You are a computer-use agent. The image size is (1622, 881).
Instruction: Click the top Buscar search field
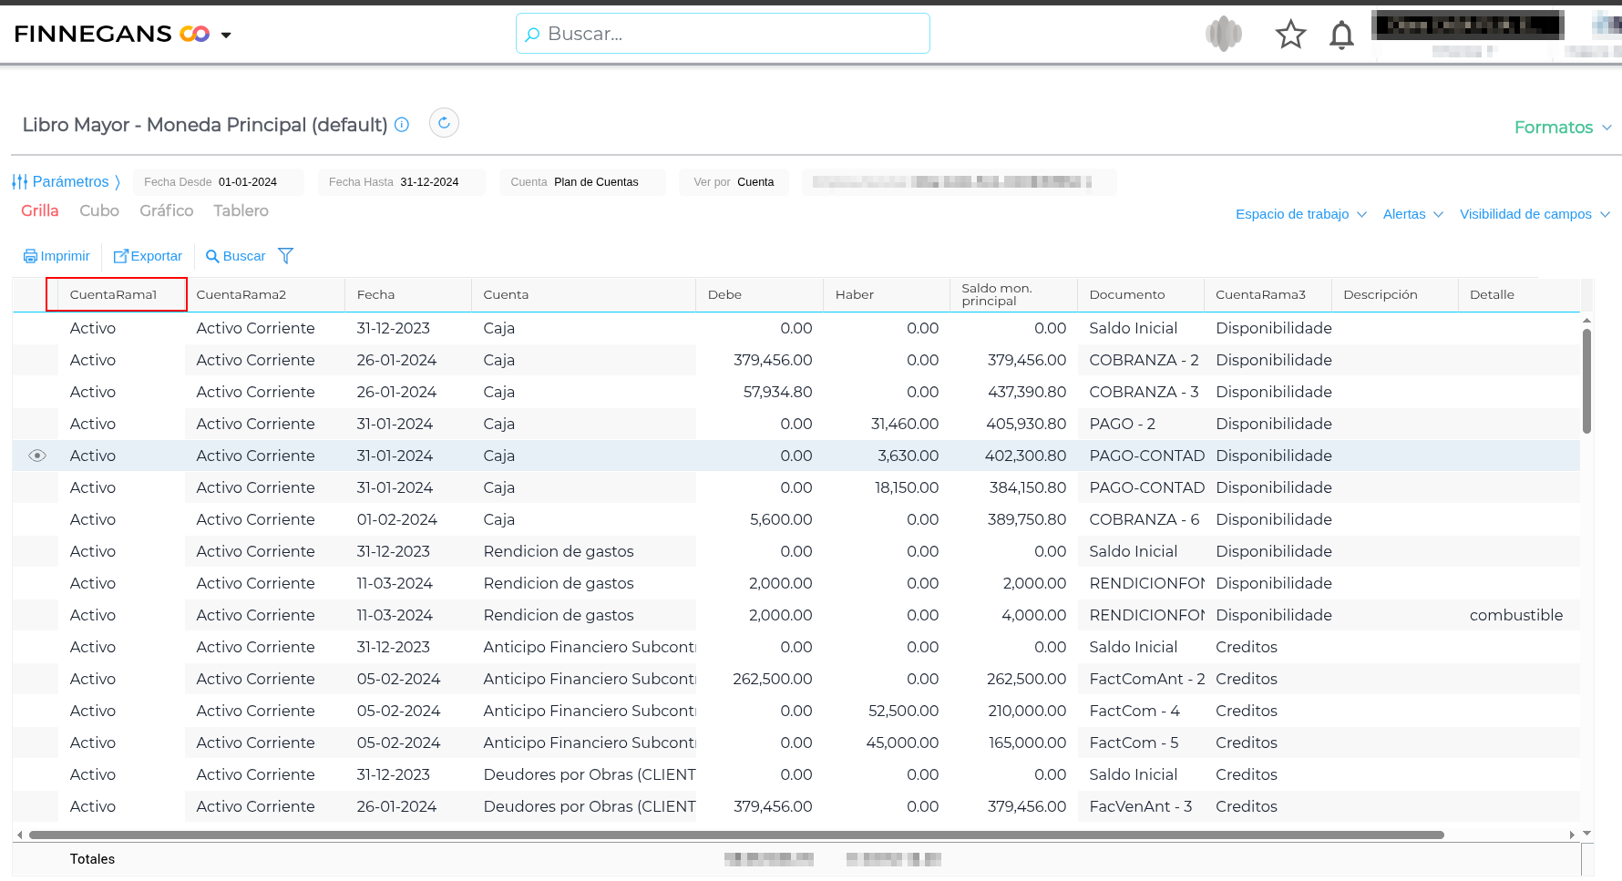click(723, 34)
